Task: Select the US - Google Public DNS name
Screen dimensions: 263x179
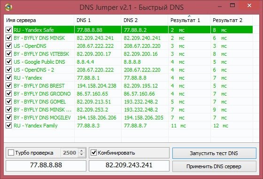Action: [39, 62]
